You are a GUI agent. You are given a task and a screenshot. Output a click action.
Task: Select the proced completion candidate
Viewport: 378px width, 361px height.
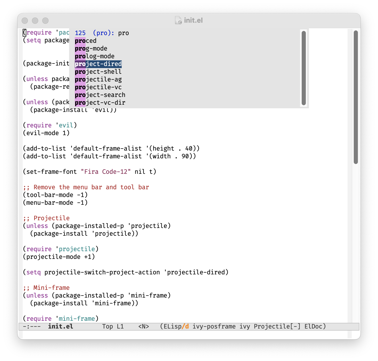pos(86,41)
